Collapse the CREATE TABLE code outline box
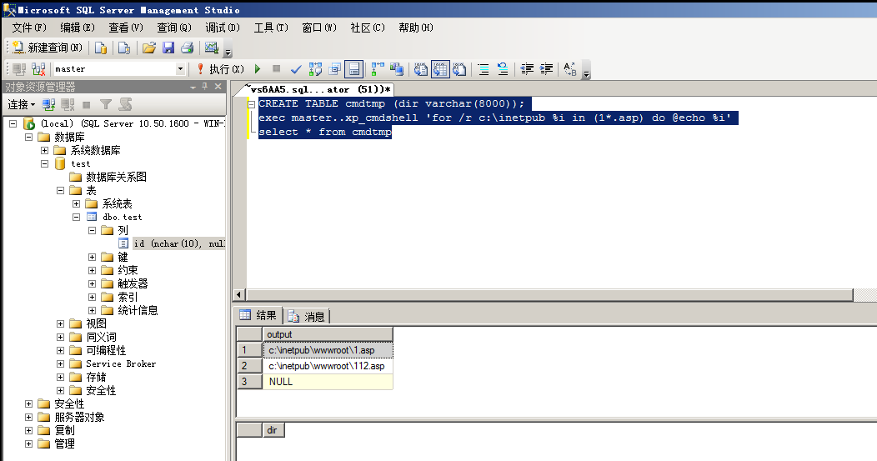This screenshot has width=877, height=461. [x=252, y=104]
